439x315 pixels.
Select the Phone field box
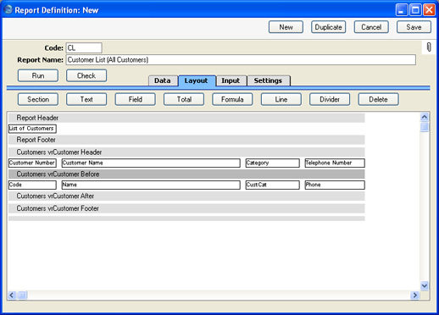(335, 185)
